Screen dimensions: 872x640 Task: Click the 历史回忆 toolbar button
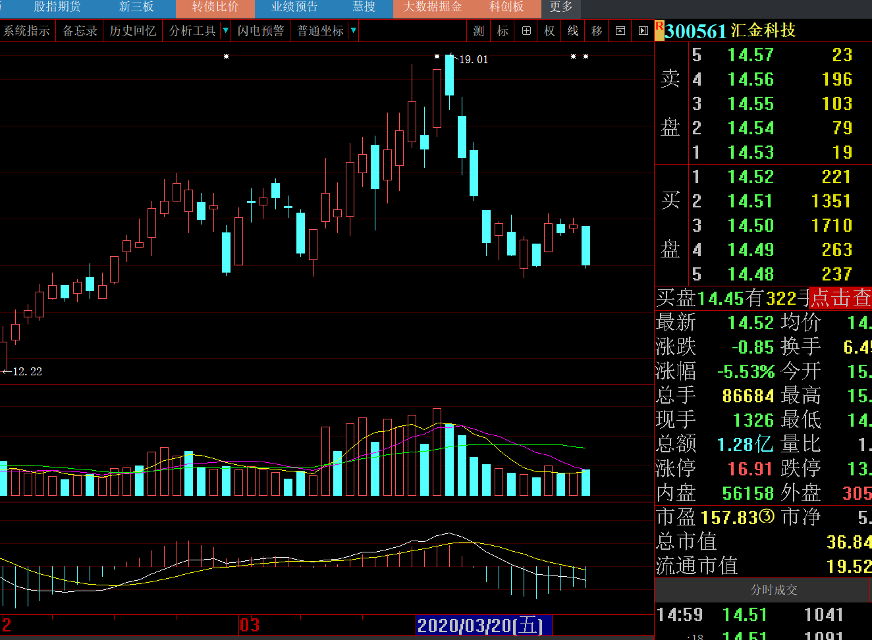(132, 31)
